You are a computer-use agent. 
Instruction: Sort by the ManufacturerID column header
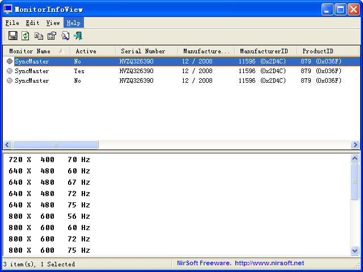[x=266, y=51]
